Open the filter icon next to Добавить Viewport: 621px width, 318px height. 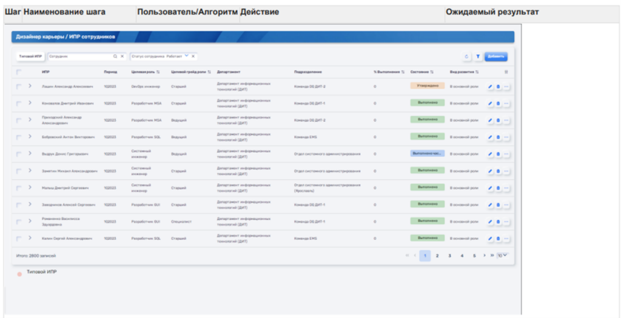click(478, 56)
